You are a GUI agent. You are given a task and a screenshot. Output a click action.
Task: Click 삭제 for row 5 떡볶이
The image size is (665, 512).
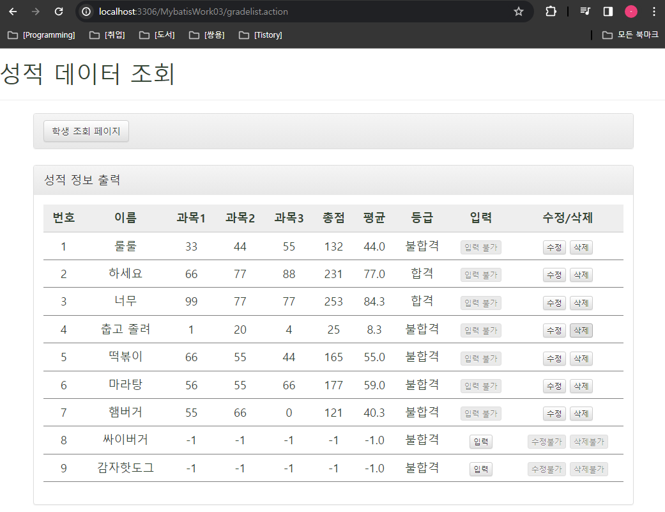tap(581, 359)
